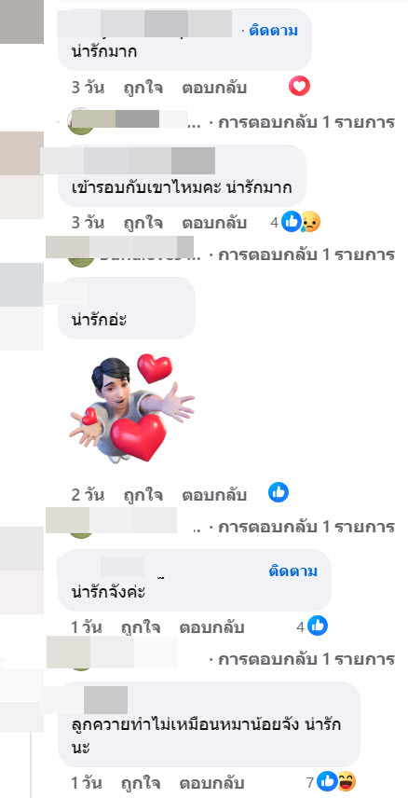Like the ลูกควาย comment at the bottom

coord(143,782)
